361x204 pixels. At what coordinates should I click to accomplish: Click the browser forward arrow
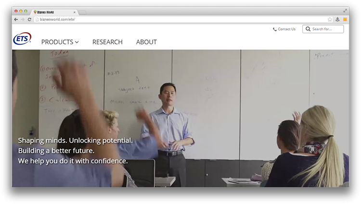tap(23, 20)
